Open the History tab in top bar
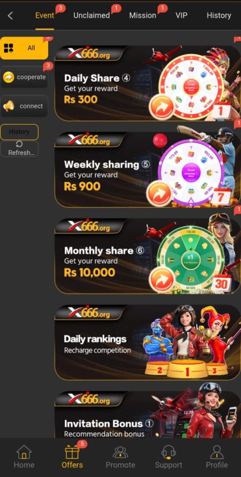Screen dimensions: 241x477 coord(219,15)
